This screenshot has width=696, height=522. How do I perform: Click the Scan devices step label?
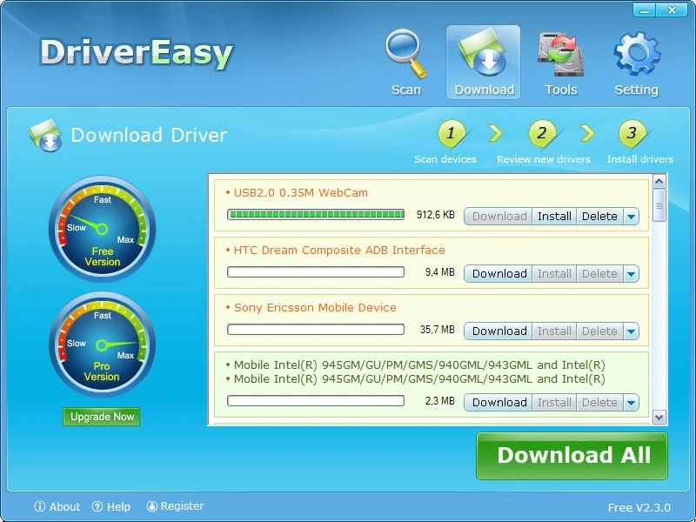tap(445, 159)
